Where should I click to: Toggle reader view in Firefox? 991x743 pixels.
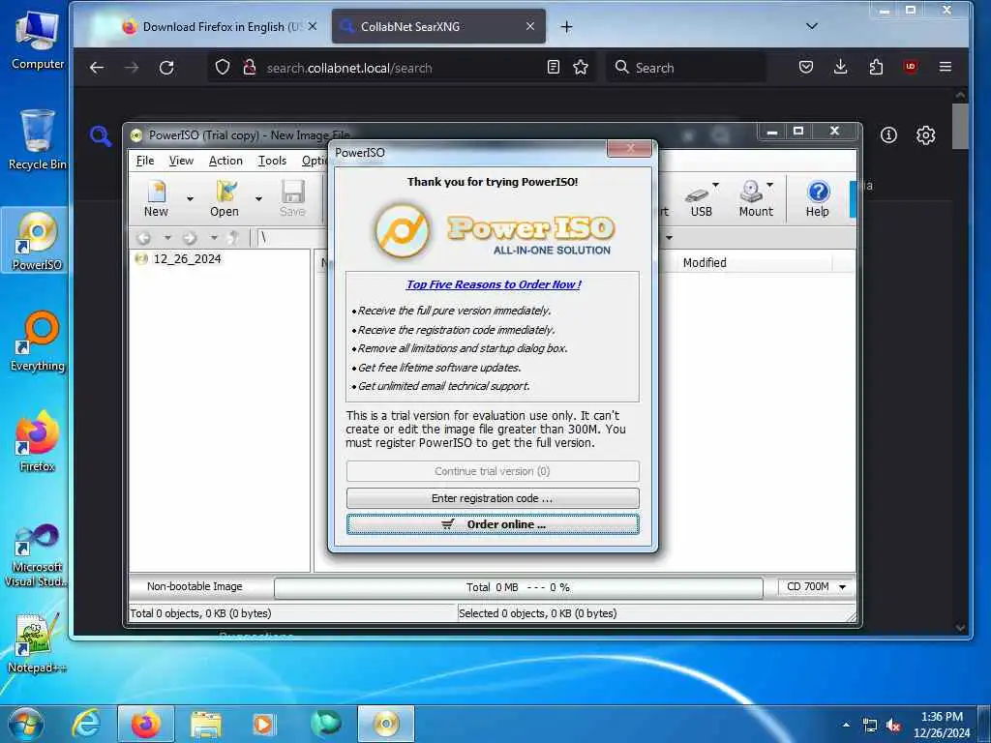coord(553,67)
